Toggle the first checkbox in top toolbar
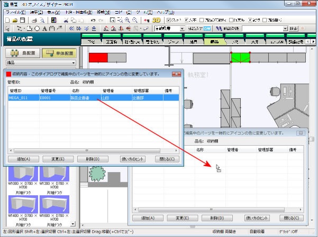The image size is (318, 237). [169, 20]
